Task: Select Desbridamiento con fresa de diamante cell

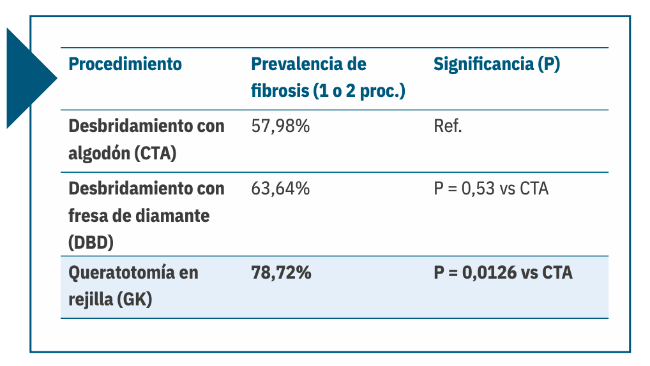Action: (x=146, y=216)
